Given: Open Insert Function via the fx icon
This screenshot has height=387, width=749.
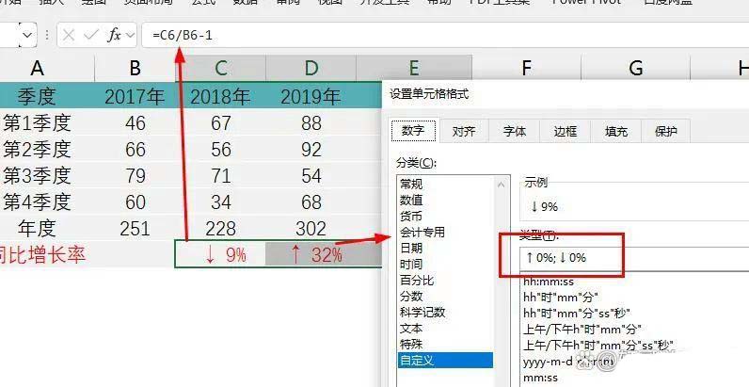Looking at the screenshot, I should click(x=114, y=35).
